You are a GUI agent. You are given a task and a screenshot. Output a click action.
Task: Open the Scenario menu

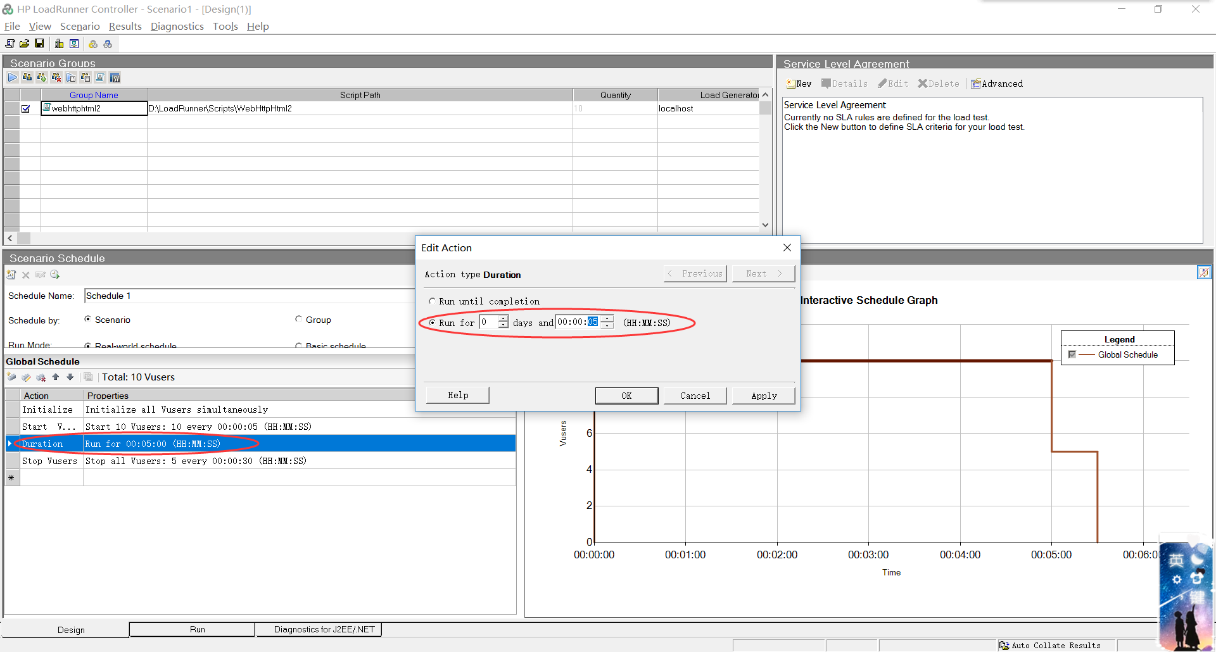coord(80,26)
